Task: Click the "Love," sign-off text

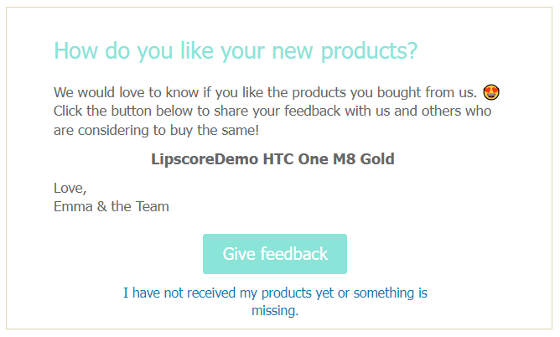Action: click(70, 189)
